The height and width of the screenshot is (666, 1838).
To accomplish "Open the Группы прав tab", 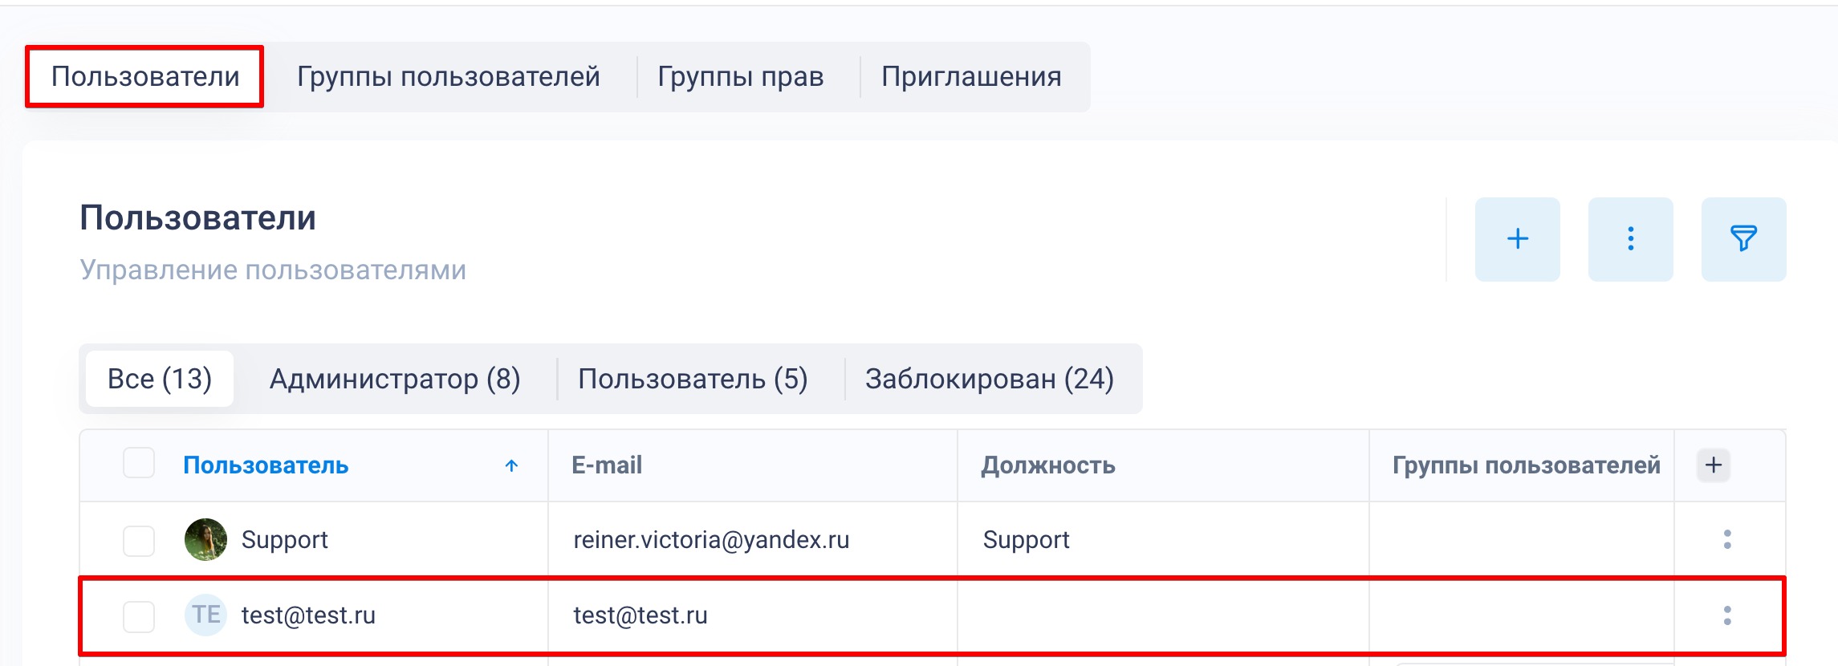I will coord(740,77).
